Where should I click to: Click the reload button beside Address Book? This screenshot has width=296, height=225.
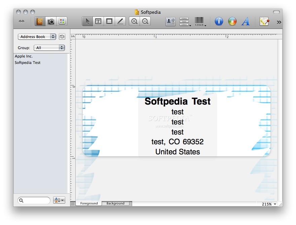coord(62,37)
